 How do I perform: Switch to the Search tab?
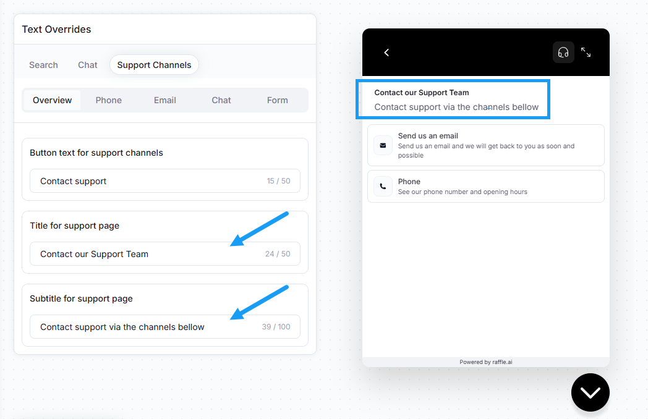pos(43,65)
